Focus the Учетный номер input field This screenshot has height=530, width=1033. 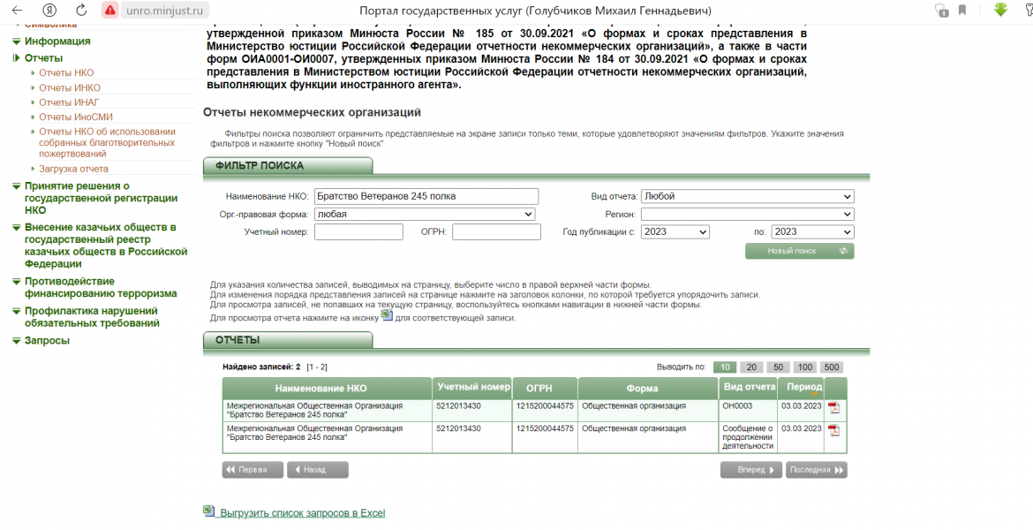pos(358,232)
